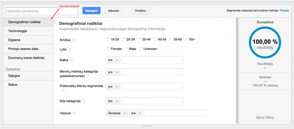Click help icon beside Vietovė label

(74, 113)
